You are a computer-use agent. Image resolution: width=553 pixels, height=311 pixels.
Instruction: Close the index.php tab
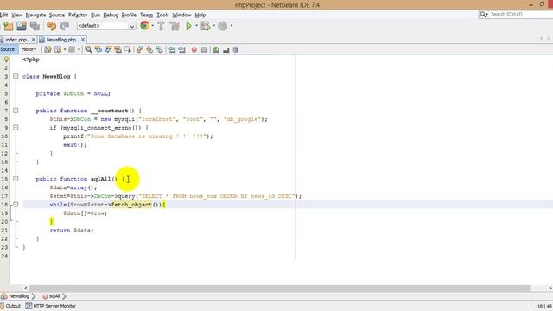click(x=33, y=40)
